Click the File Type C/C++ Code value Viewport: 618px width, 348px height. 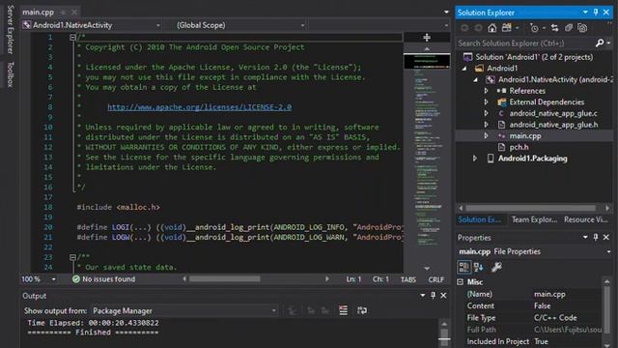555,318
